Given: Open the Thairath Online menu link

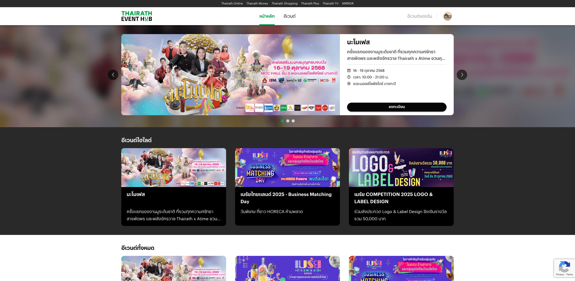Looking at the screenshot, I should click(232, 3).
